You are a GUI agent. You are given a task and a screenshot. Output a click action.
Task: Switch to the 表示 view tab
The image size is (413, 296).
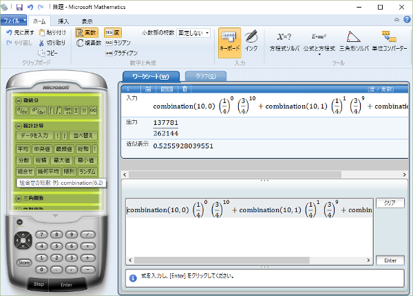point(87,21)
